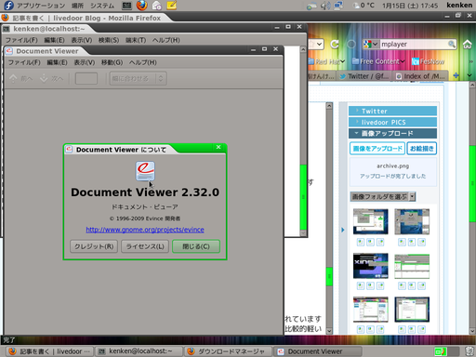Switch to 記事を書く | livedoor taskbar window
Screen dimensions: 476x357
point(49,351)
